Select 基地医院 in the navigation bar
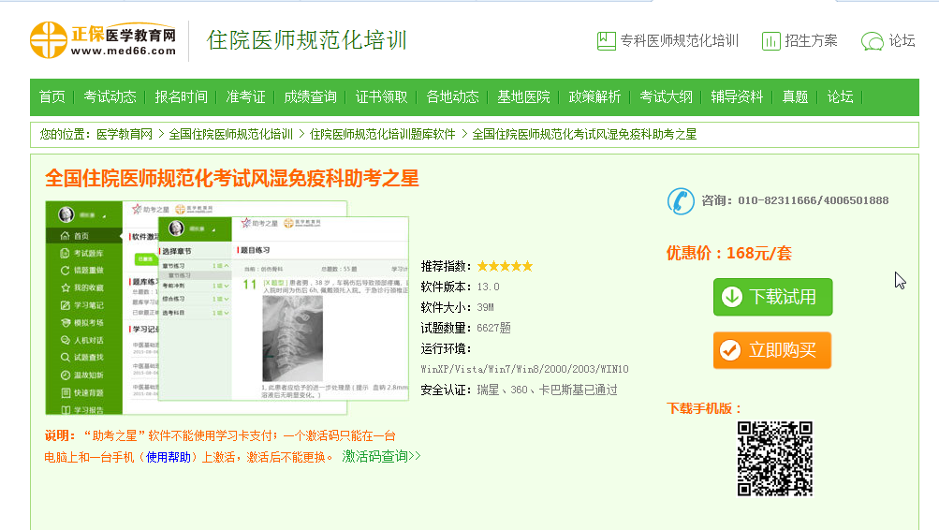Viewport: 939px width, 530px height. click(523, 97)
